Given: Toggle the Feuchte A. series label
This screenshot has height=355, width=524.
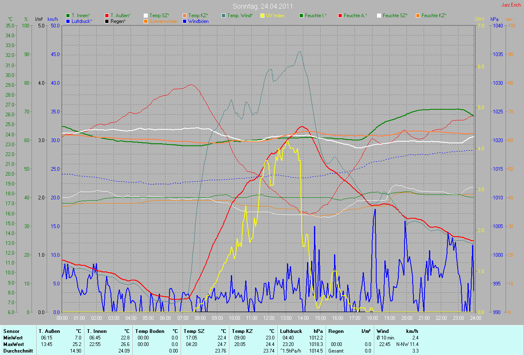Looking at the screenshot, I should (355, 16).
